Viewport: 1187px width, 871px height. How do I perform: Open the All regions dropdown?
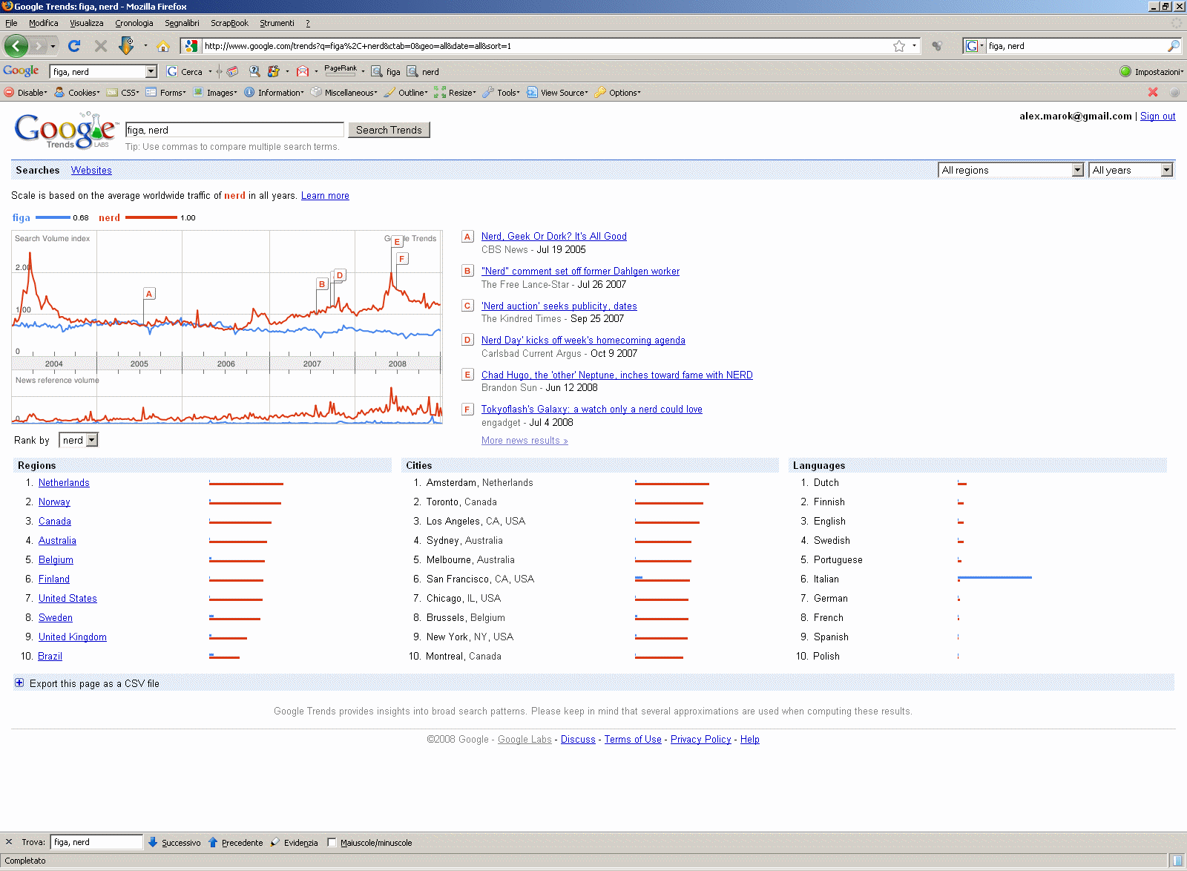pos(1010,170)
